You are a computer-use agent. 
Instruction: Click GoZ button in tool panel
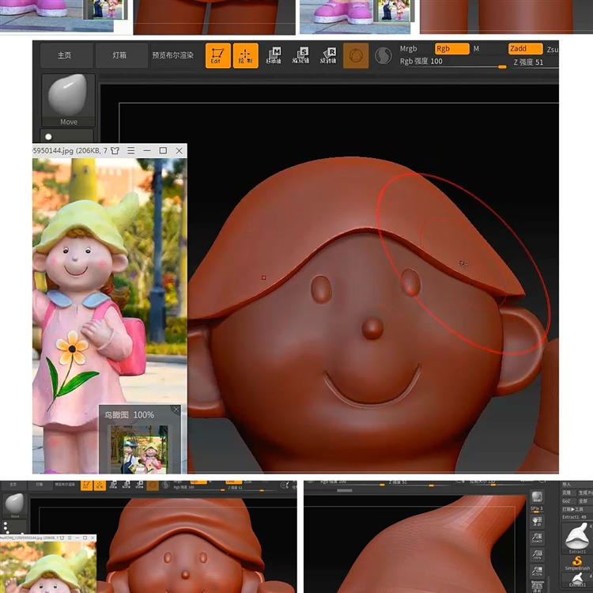[x=568, y=501]
